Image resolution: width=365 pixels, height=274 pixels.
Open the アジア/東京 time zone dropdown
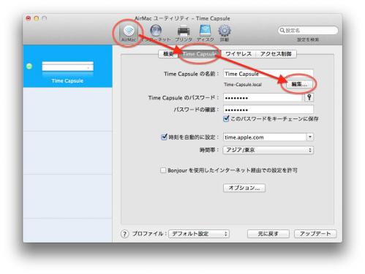(x=268, y=150)
